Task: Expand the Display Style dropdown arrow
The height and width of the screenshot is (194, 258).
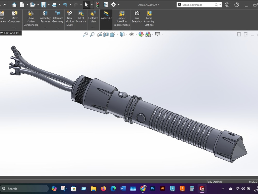Action: tap(127, 34)
